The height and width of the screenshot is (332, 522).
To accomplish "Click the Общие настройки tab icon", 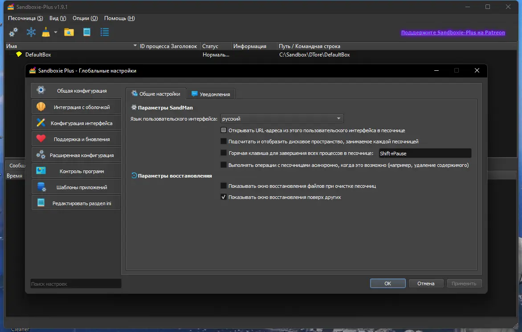I will click(135, 93).
